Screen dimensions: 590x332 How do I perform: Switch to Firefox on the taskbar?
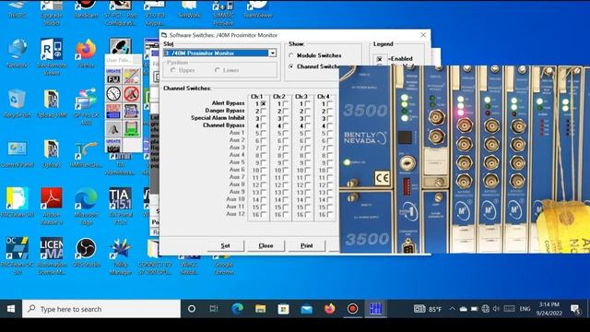[x=330, y=309]
